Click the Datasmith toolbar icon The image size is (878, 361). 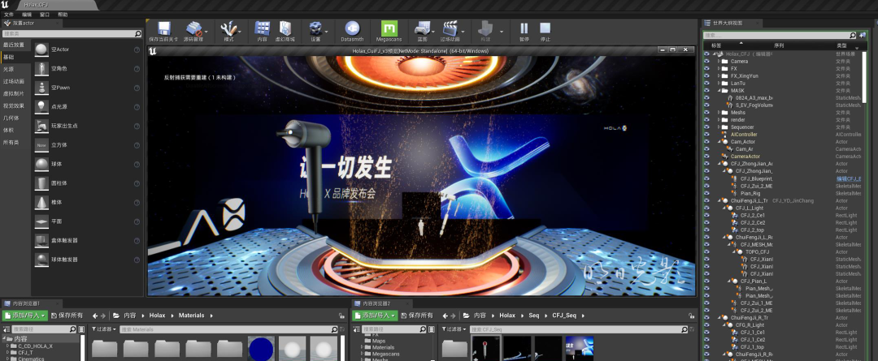352,28
